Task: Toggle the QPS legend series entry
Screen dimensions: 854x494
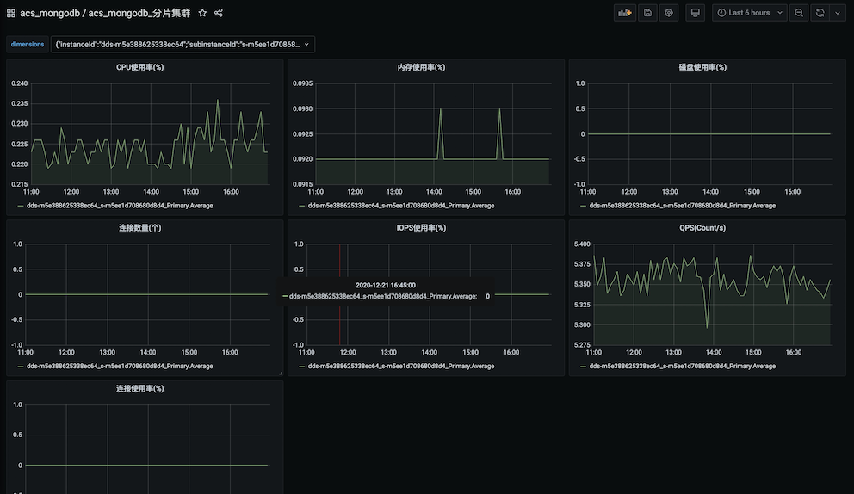Action: tap(682, 366)
